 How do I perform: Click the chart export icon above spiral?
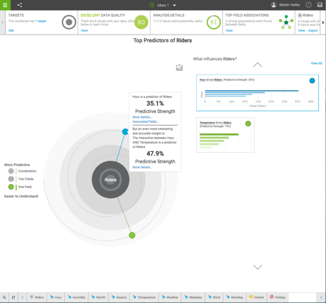(x=179, y=67)
